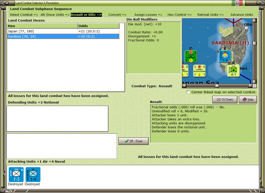Screen dimensions: 265x193
Task: Click the Advance Units subphase step
Action: pyautogui.click(x=242, y=15)
